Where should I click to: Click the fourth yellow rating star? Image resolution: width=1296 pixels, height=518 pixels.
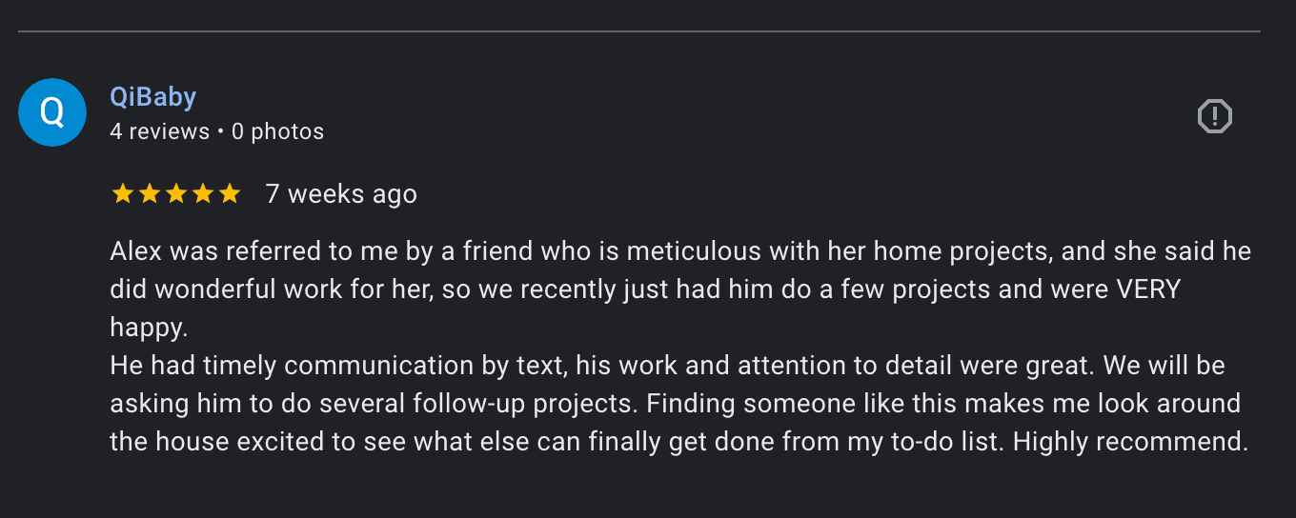[x=203, y=194]
